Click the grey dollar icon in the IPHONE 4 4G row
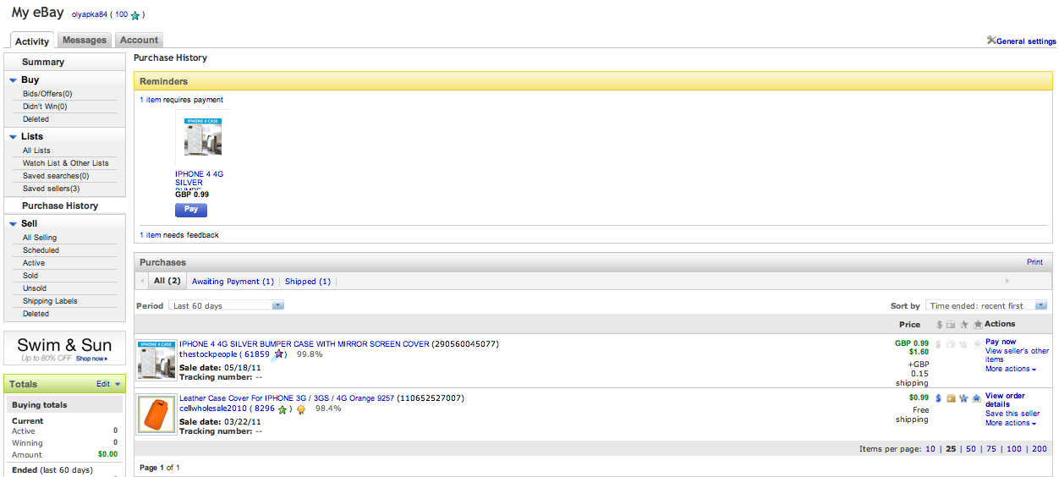 [x=939, y=344]
